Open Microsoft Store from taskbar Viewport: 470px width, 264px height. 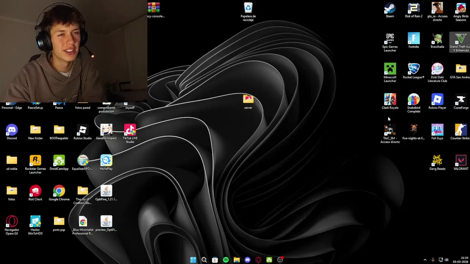tap(215, 260)
